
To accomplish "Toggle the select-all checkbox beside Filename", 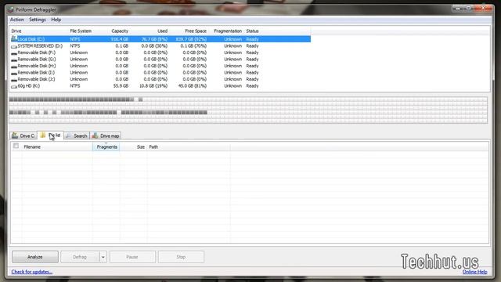I will coord(16,146).
